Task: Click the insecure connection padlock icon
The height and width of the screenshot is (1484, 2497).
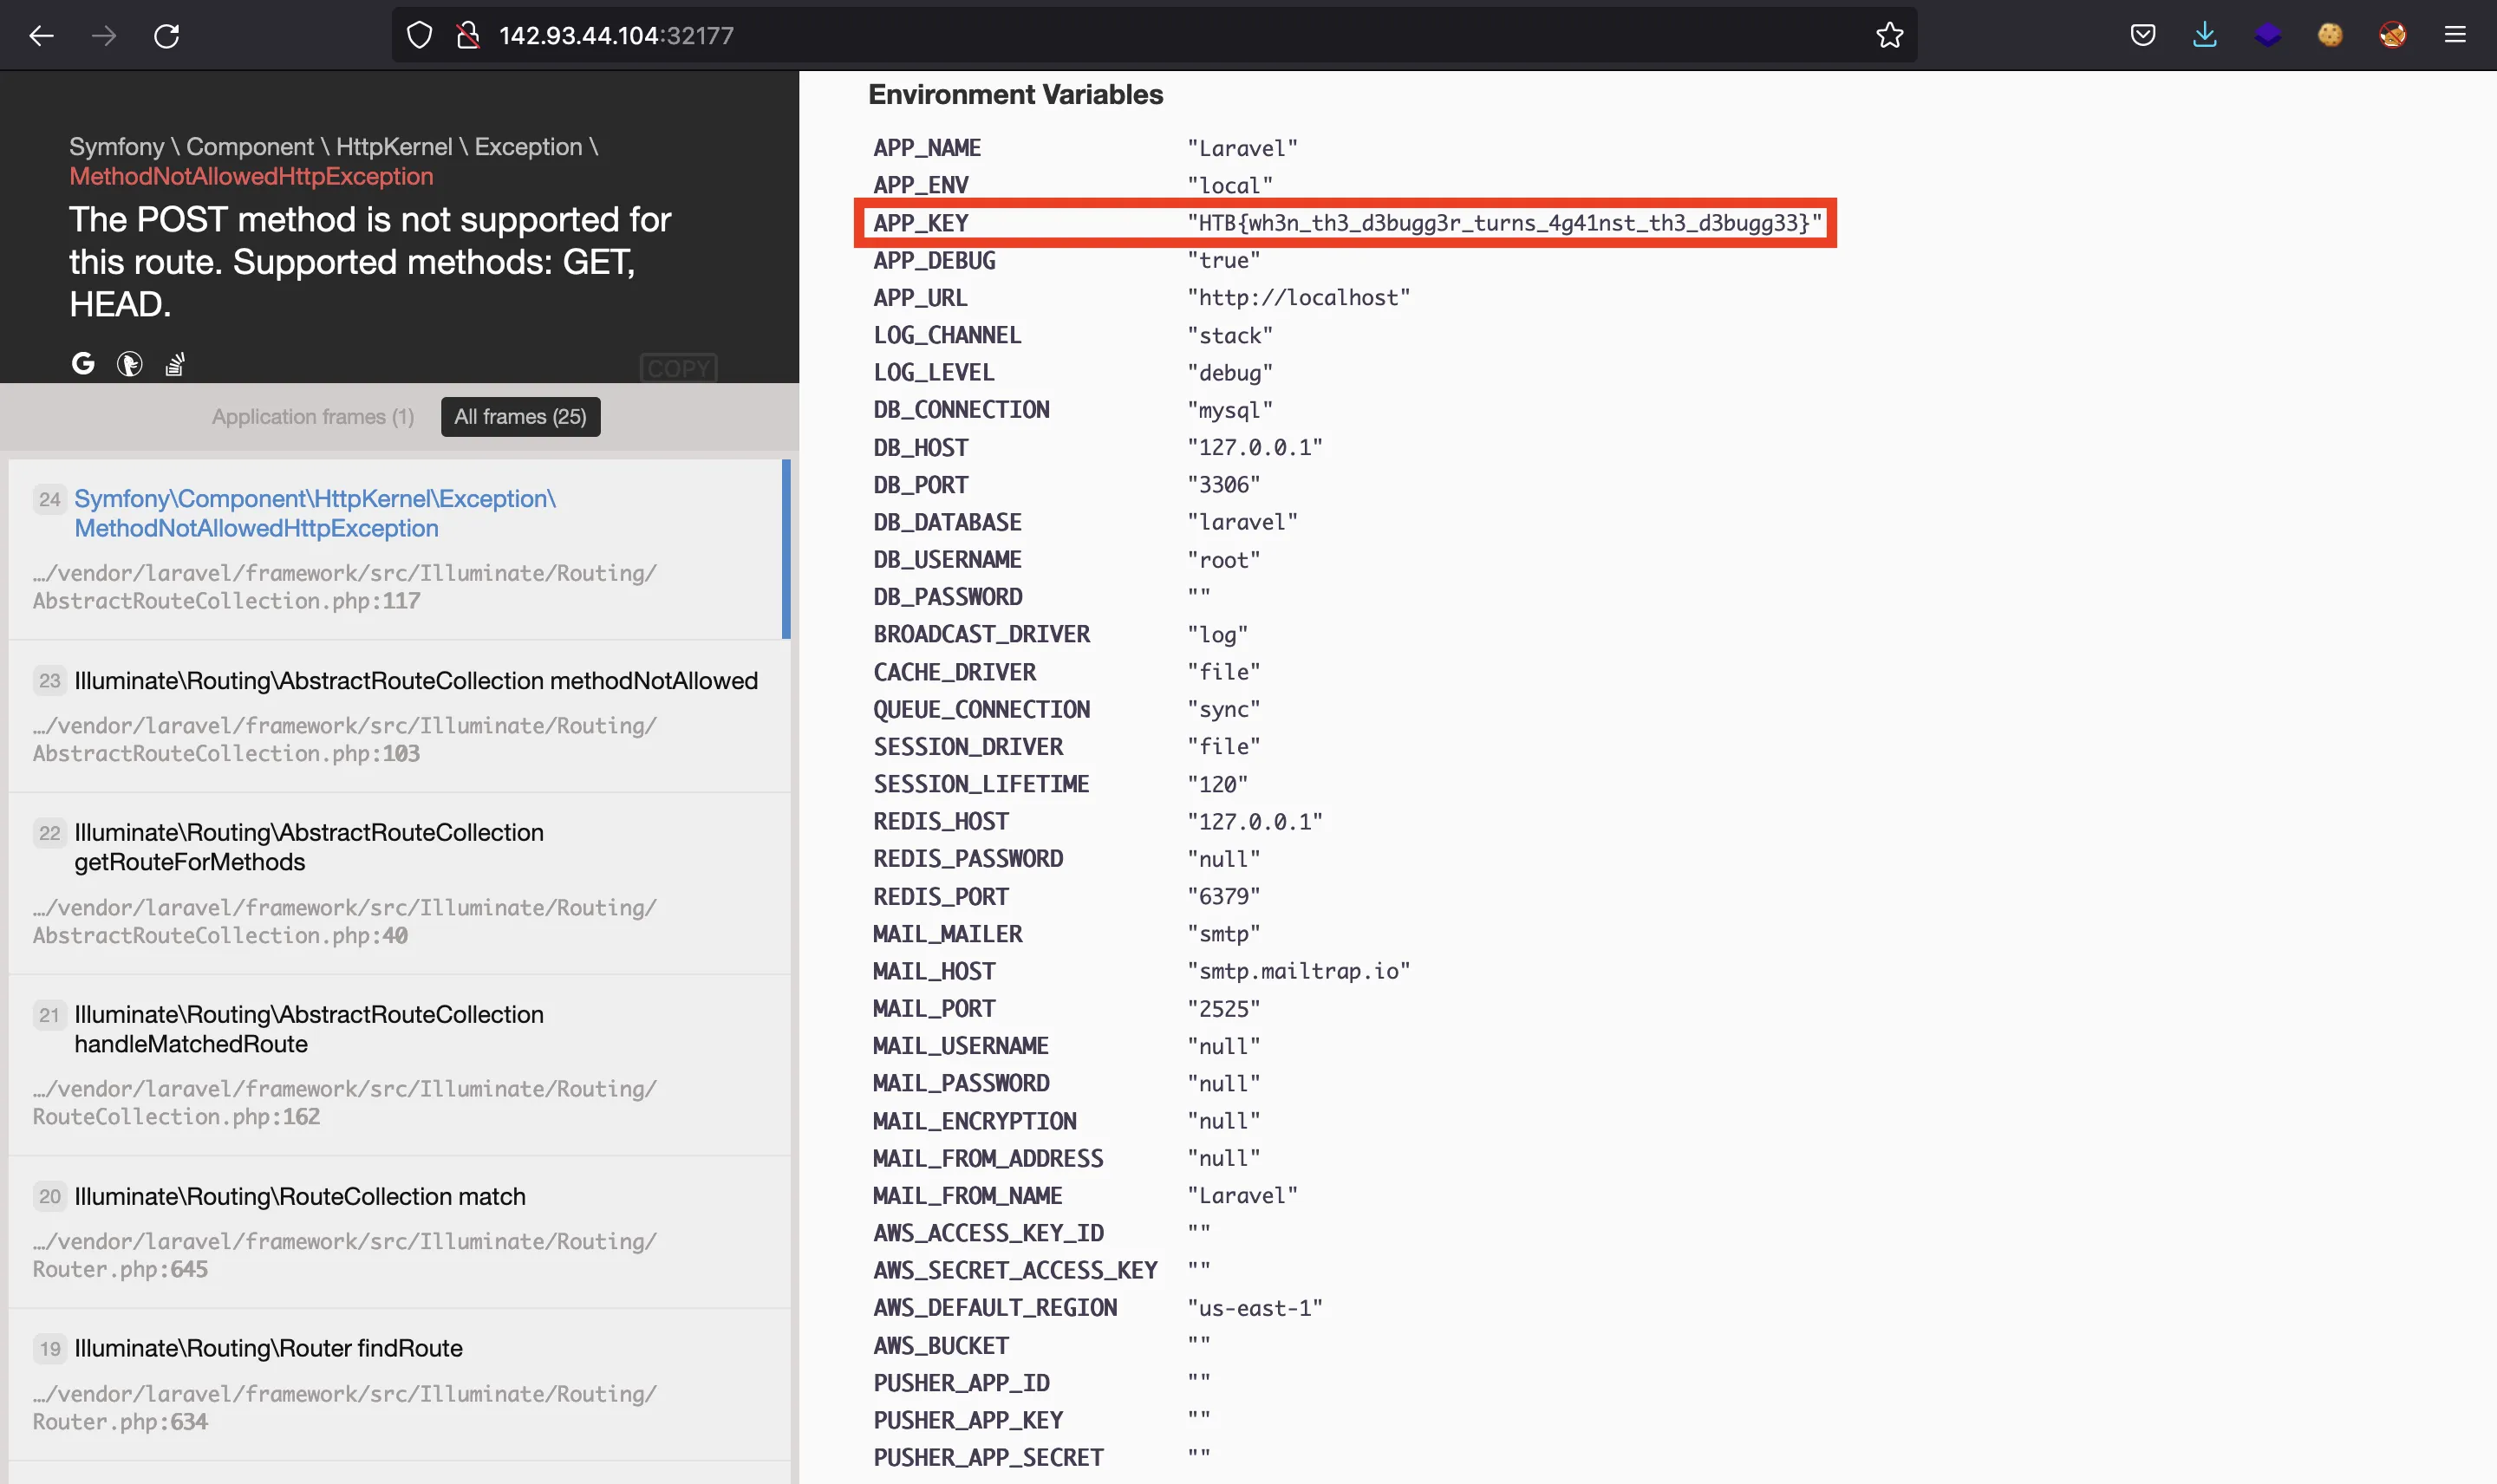Action: [x=468, y=36]
